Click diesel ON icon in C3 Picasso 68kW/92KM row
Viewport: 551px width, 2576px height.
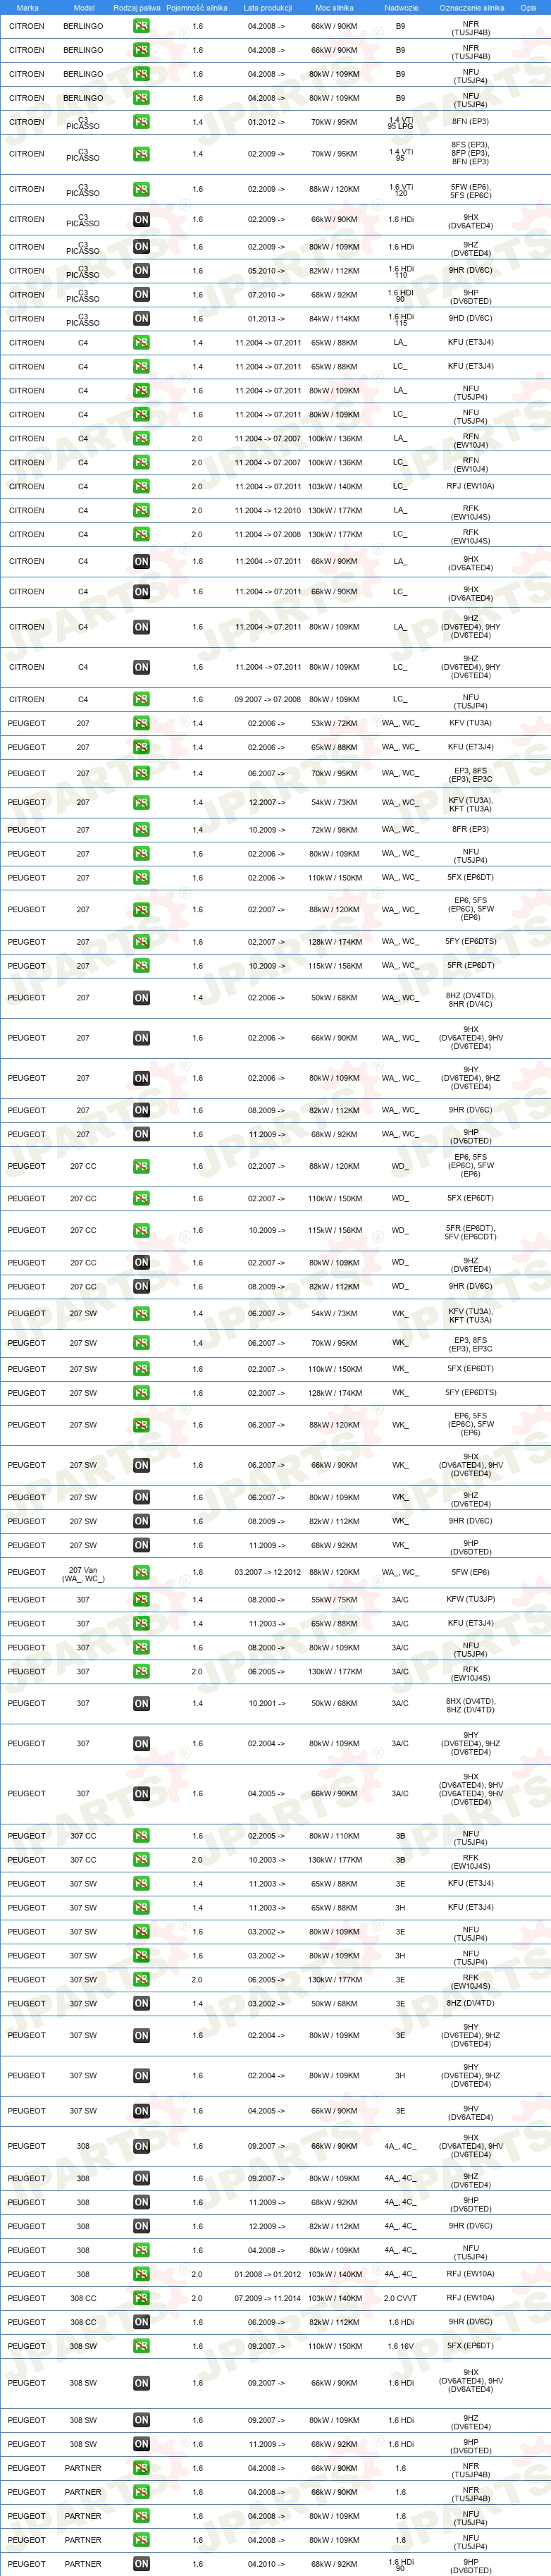[141, 295]
